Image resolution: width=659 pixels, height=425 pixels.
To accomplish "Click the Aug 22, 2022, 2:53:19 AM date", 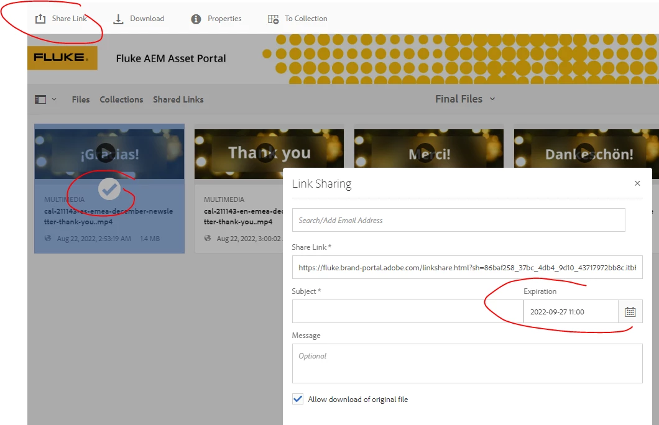I will coord(94,239).
